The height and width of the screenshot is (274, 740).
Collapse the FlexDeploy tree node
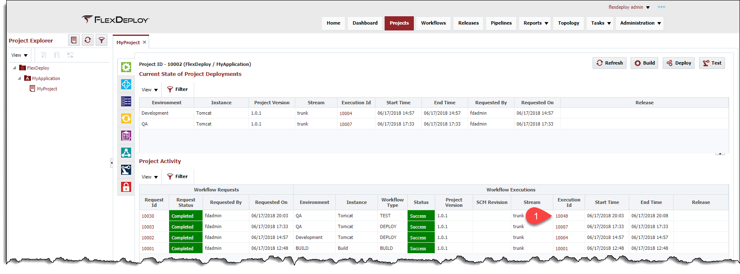click(15, 68)
